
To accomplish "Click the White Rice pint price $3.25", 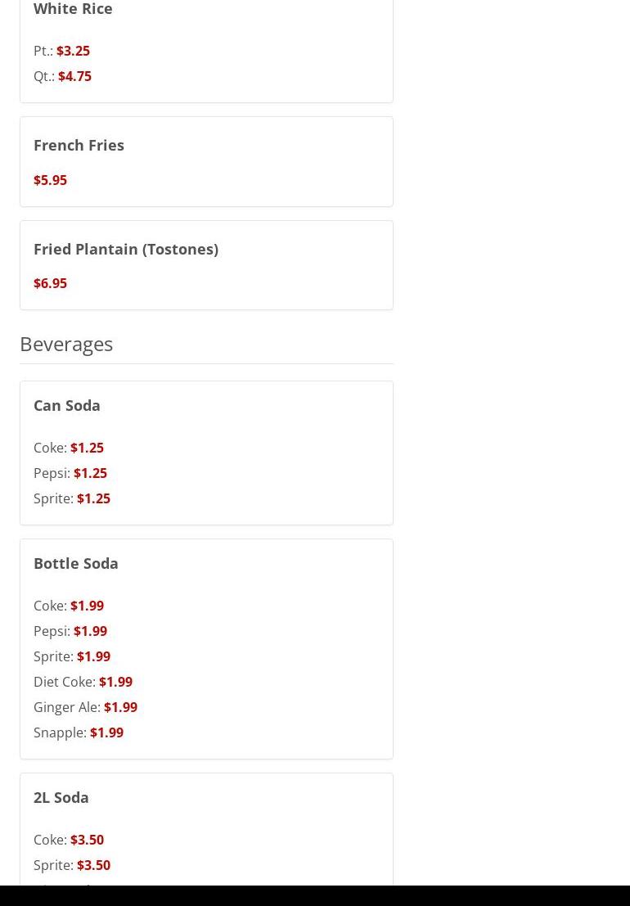I will pos(73,51).
